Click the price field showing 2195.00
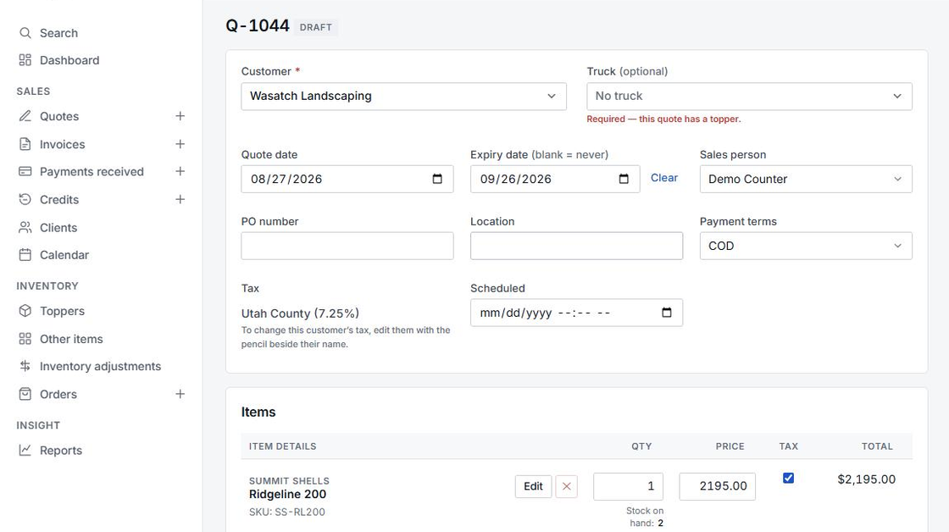The width and height of the screenshot is (949, 532). [717, 486]
